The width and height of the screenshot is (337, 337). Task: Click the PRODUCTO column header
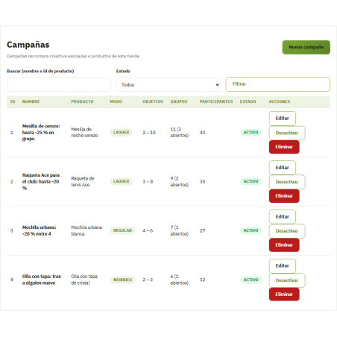(x=82, y=101)
